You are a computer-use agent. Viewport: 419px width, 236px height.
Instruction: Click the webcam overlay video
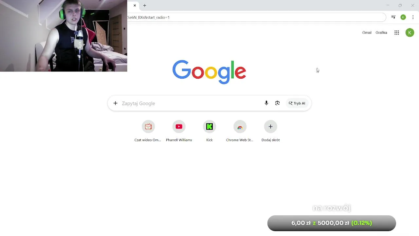(64, 36)
